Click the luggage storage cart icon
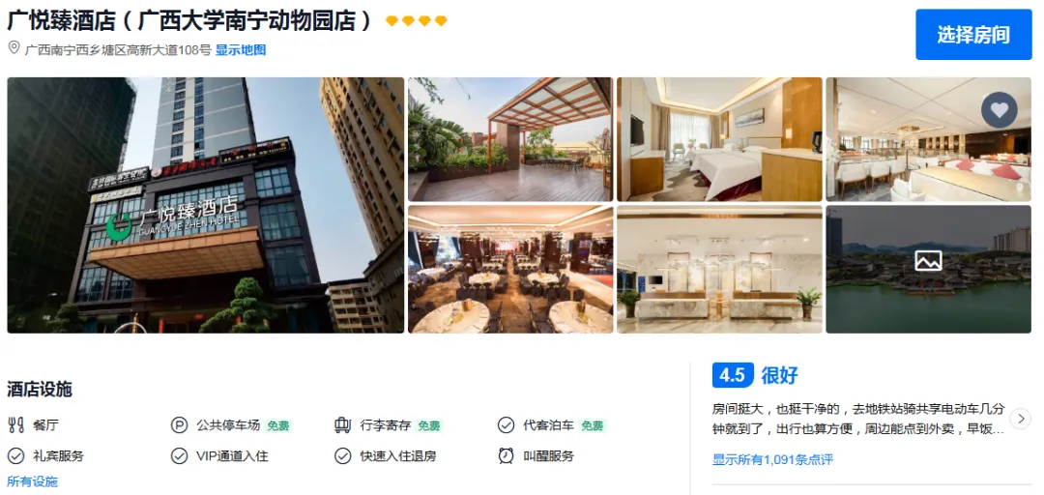1044x495 pixels. pyautogui.click(x=342, y=425)
